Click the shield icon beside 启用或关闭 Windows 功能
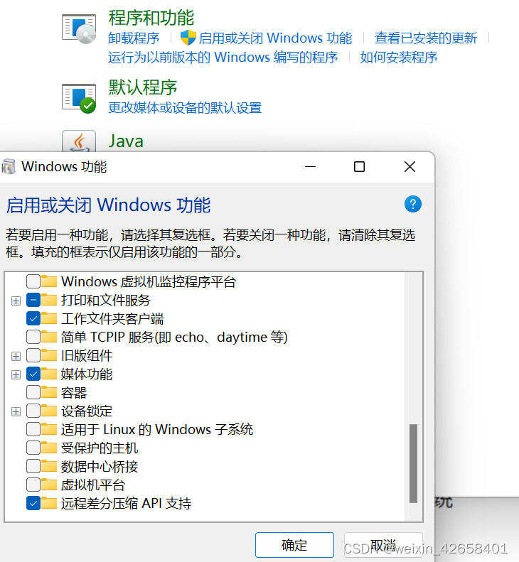 tap(188, 38)
